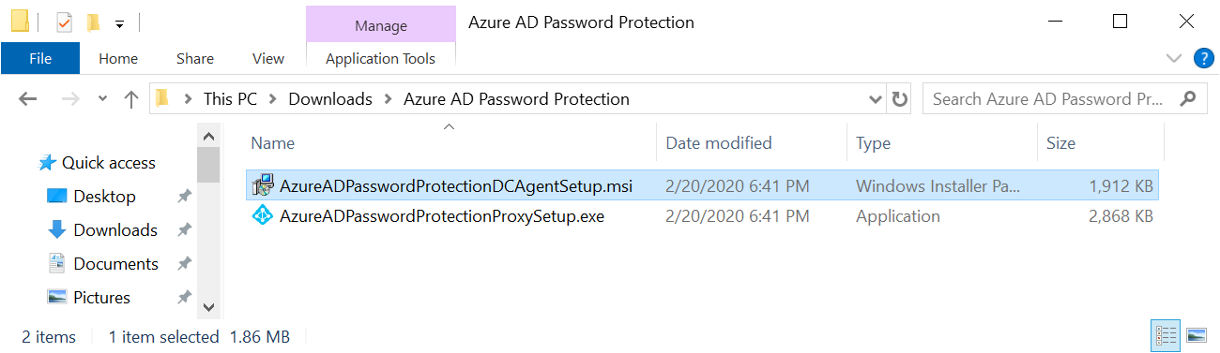Open the Recent locations dropdown arrow
The image size is (1220, 353).
103,99
